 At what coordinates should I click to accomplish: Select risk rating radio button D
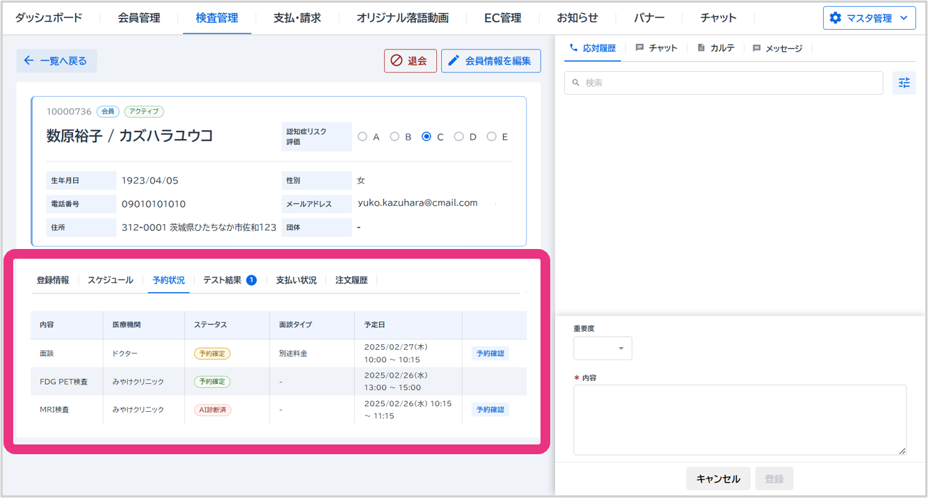[x=458, y=137]
